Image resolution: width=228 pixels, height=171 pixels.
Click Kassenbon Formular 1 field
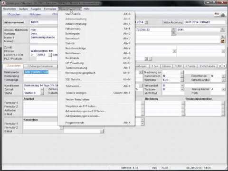click(42, 123)
